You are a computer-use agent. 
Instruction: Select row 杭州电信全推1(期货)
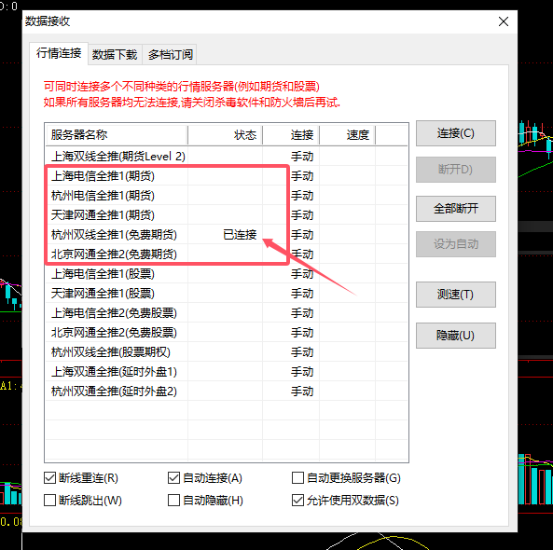[227, 196]
